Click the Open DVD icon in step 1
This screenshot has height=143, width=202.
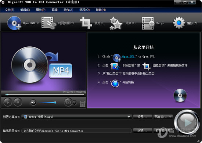[116, 58]
